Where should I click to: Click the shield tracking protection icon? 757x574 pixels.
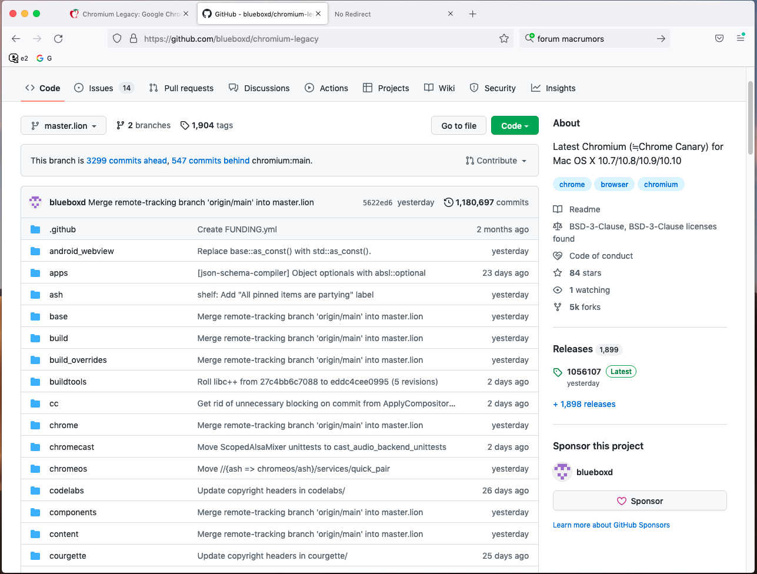click(117, 39)
